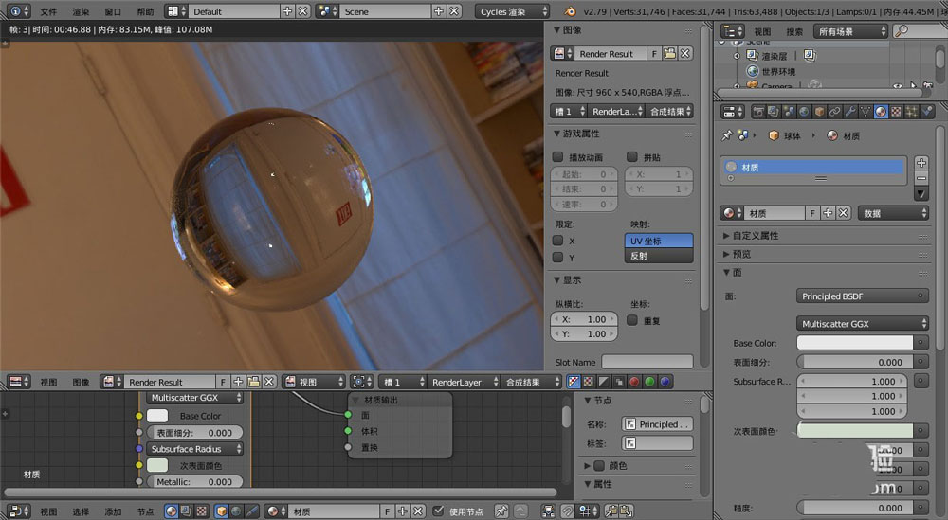Open the Object properties tab (orange cube)
This screenshot has width=948, height=520.
[819, 112]
